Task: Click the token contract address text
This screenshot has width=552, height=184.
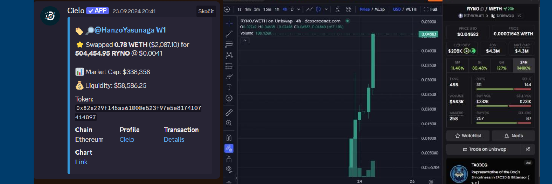Action: pyautogui.click(x=138, y=113)
